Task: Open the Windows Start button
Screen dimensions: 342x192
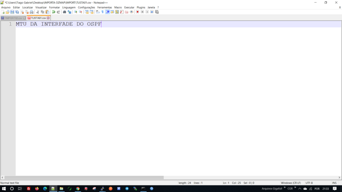Action: coord(4,189)
